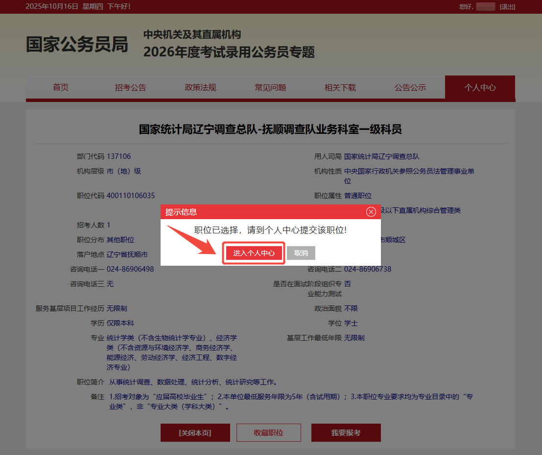Open the 个人中心 navigation tab

coord(480,88)
